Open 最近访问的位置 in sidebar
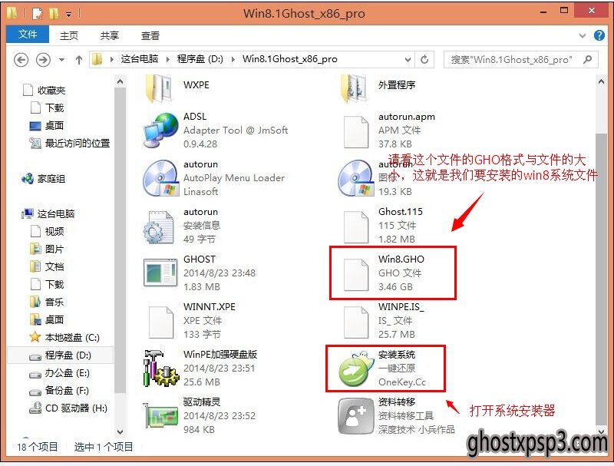 (x=78, y=144)
